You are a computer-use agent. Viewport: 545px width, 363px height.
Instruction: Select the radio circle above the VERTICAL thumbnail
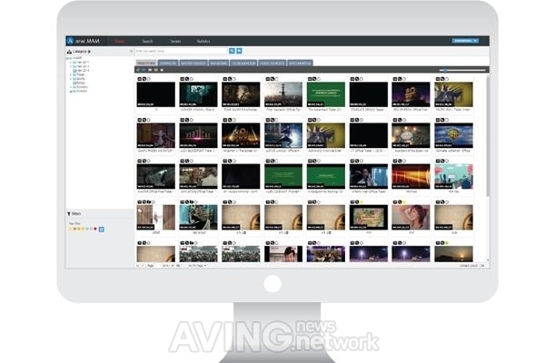(191, 120)
